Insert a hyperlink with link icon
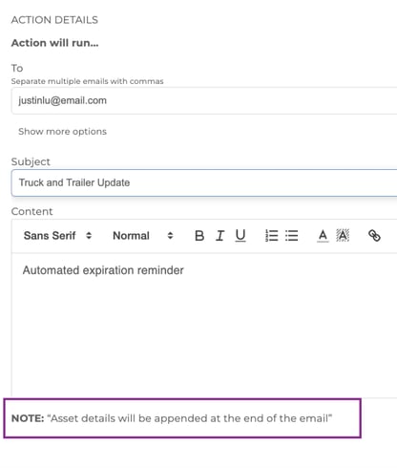Viewport: 397px width, 468px height. 374,236
